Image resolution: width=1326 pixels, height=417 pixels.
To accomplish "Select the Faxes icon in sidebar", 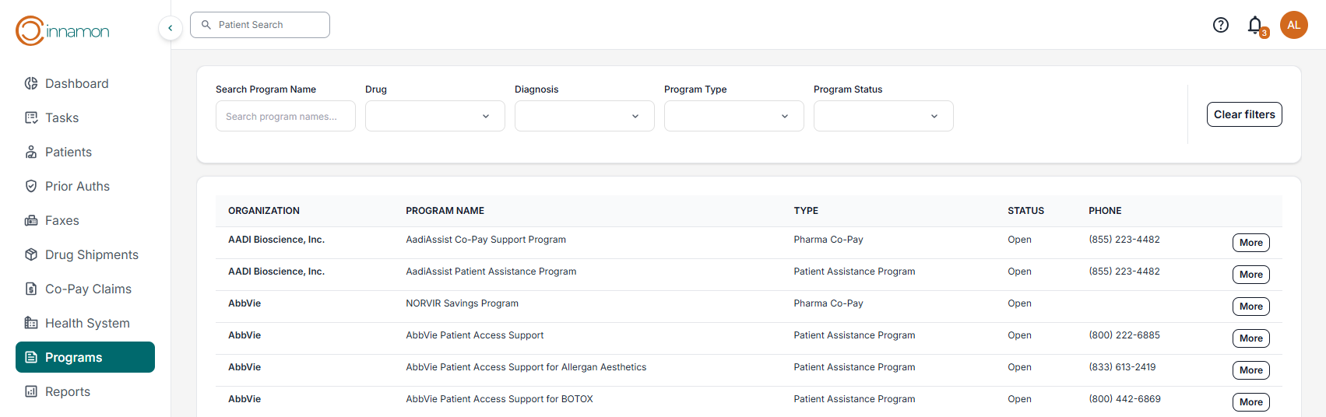I will coord(31,220).
